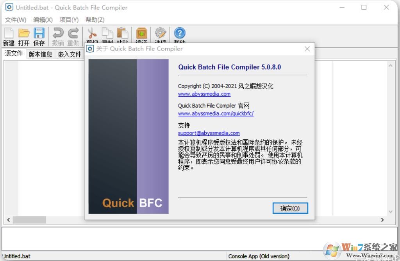Switch to the 嵌入文件 tab
Screen dimensions: 400x261
pyautogui.click(x=70, y=54)
